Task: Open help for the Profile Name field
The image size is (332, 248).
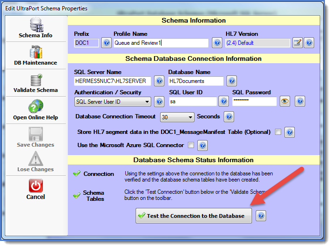Action: tap(217, 43)
